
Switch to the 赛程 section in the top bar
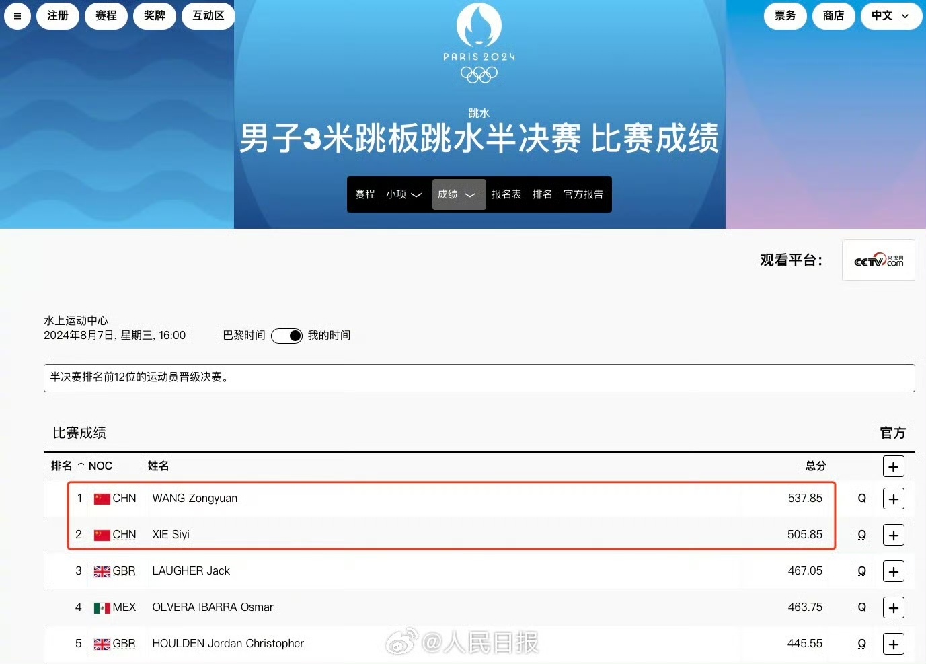click(x=106, y=15)
